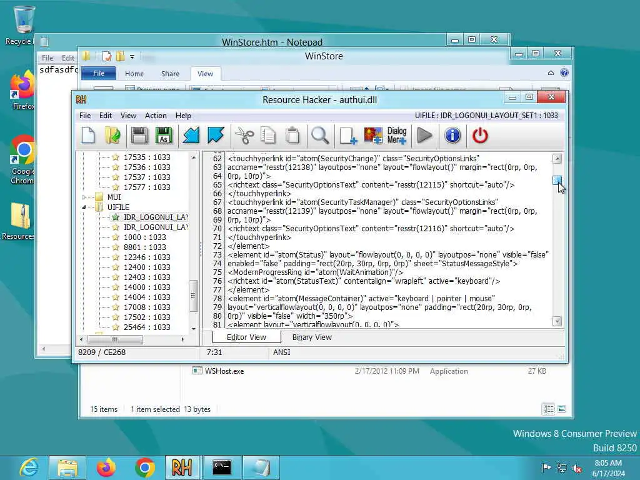Click tree vertical scrollbar down arrow
The image size is (640, 480).
pyautogui.click(x=194, y=329)
